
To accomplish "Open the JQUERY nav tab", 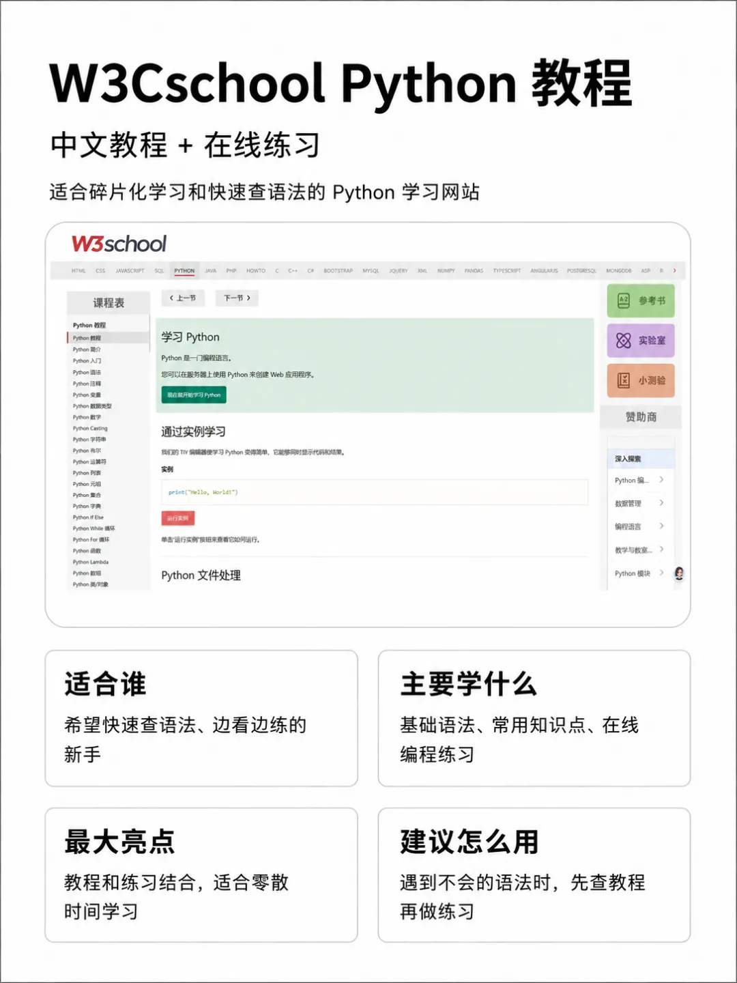I will (399, 271).
